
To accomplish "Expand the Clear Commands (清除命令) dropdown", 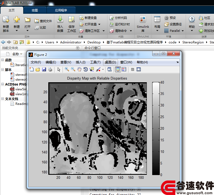I will coord(131,31).
